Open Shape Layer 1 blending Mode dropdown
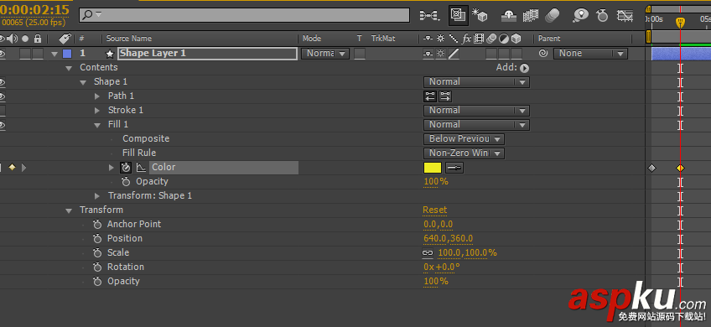This screenshot has height=327, width=711. coord(325,54)
